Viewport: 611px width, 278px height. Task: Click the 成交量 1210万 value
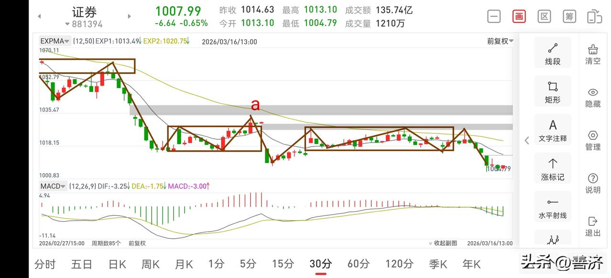point(391,23)
